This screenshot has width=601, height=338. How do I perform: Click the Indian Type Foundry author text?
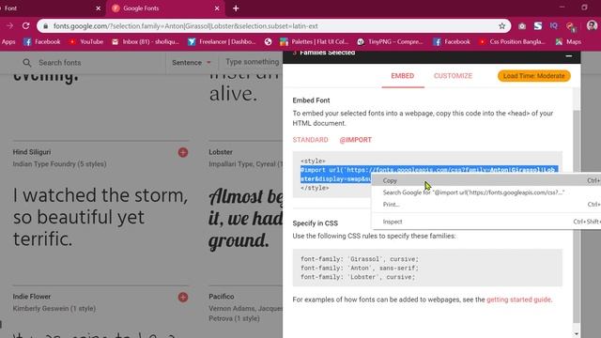[x=59, y=164]
